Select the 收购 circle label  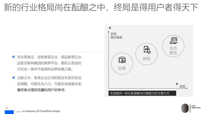coord(146,59)
